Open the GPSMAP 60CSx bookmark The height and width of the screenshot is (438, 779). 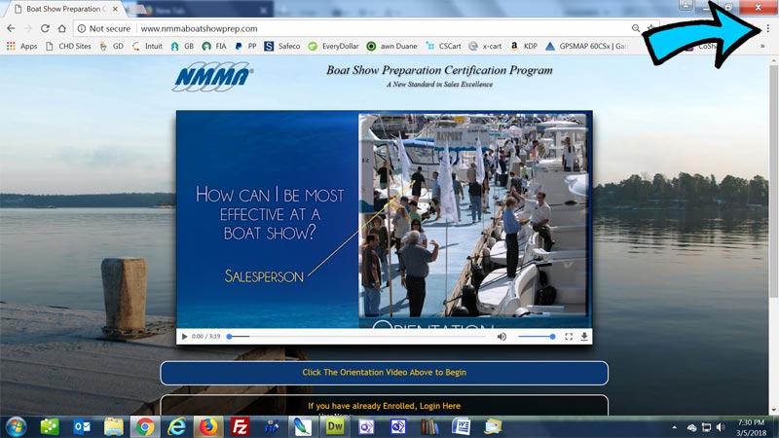coord(587,46)
